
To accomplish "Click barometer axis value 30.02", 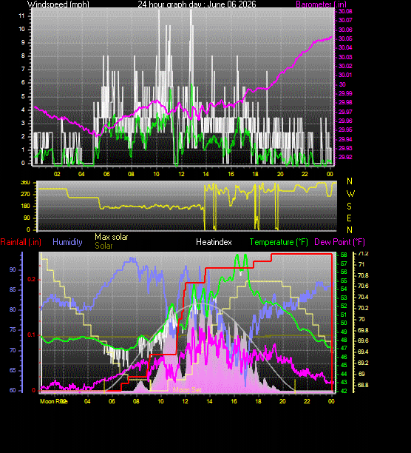I will pyautogui.click(x=345, y=66).
